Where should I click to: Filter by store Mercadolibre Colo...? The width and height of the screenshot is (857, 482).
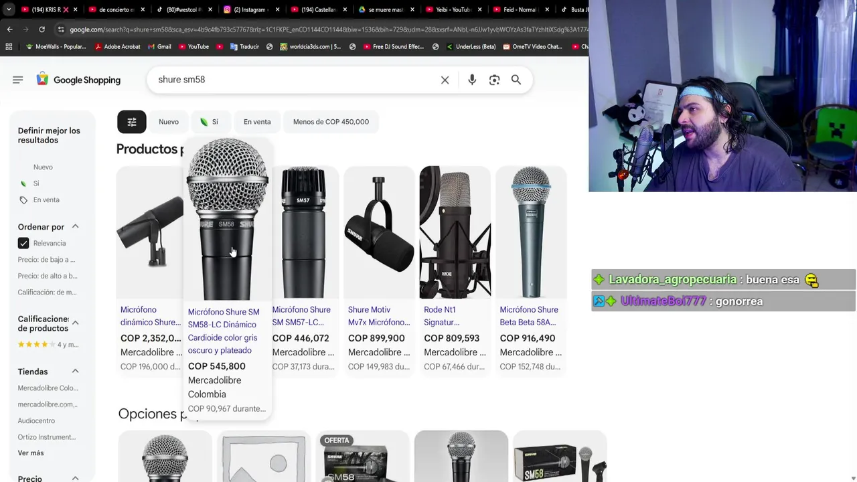click(48, 388)
